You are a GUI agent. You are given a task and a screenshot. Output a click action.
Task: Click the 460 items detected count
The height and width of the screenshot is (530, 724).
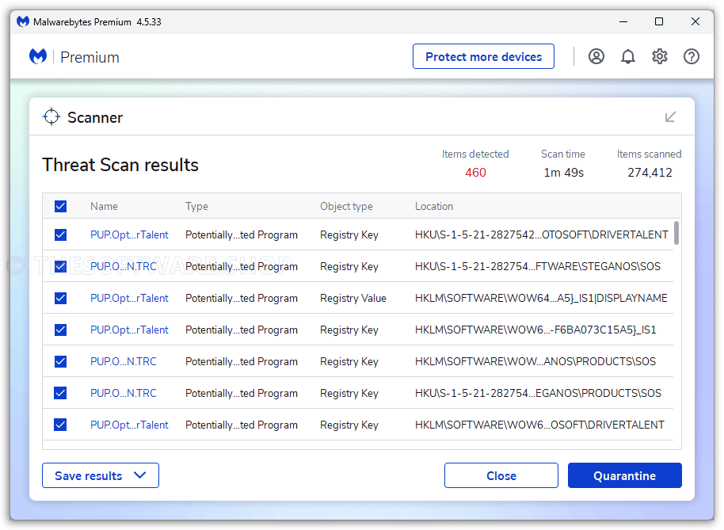475,173
